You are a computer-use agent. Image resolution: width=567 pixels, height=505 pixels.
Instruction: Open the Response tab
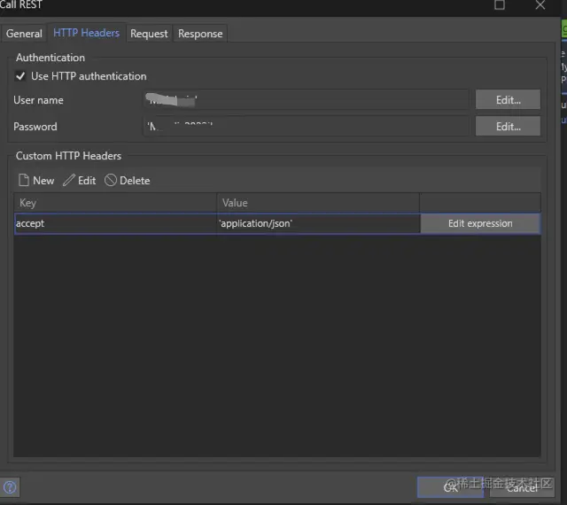pos(200,34)
